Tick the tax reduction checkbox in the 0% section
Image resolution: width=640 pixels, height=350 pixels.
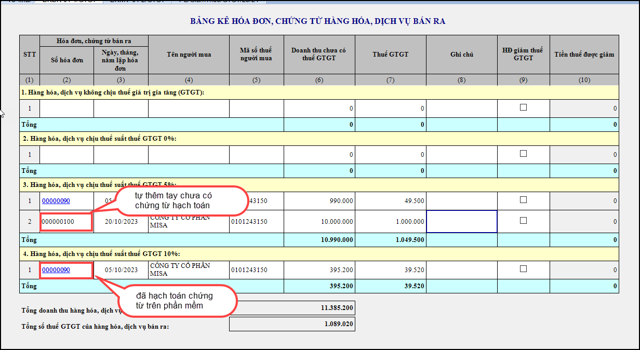(x=523, y=154)
